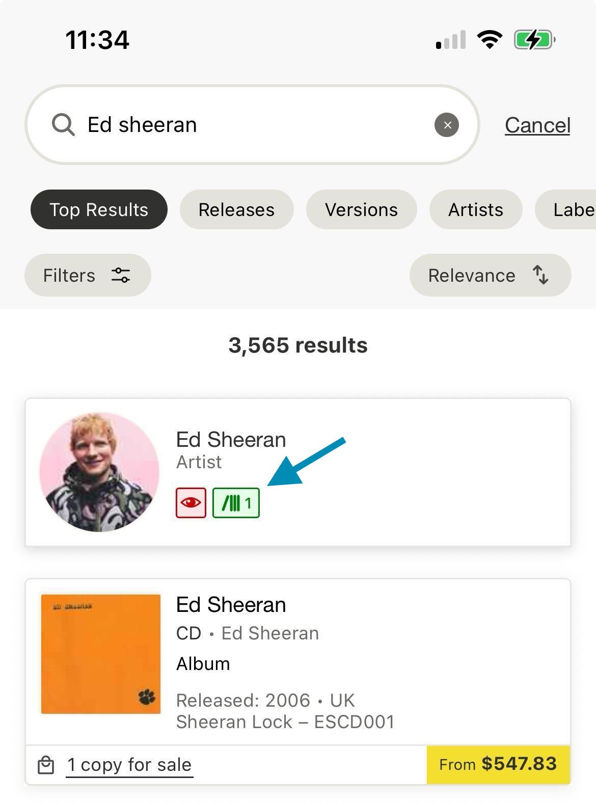This screenshot has height=804, width=596.
Task: Select the Top Results tab
Action: (x=99, y=209)
